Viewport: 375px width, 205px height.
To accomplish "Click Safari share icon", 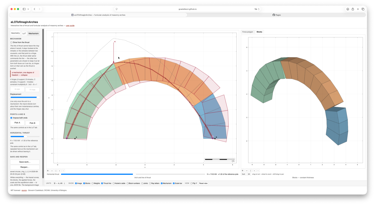I will (353, 9).
